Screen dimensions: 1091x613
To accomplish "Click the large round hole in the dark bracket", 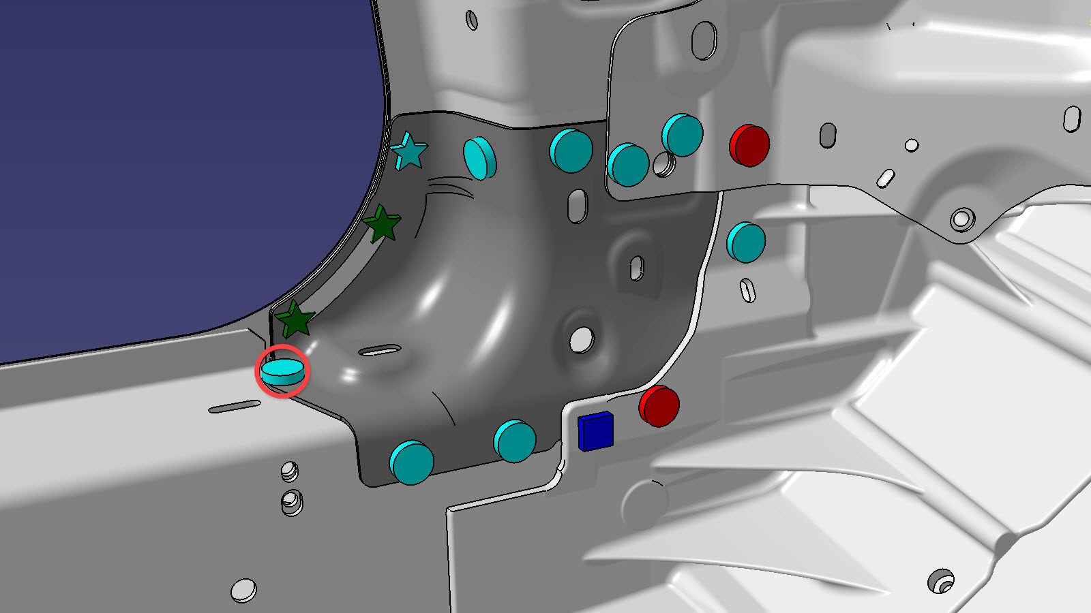I will 582,339.
